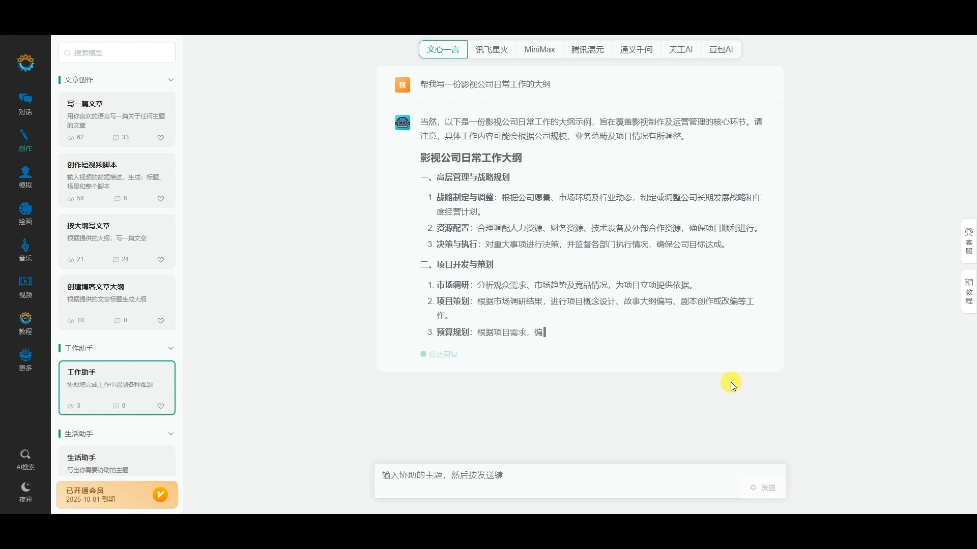Click the comment icon on 写一篇文章 card
Viewport: 977px width, 549px height.
point(116,138)
